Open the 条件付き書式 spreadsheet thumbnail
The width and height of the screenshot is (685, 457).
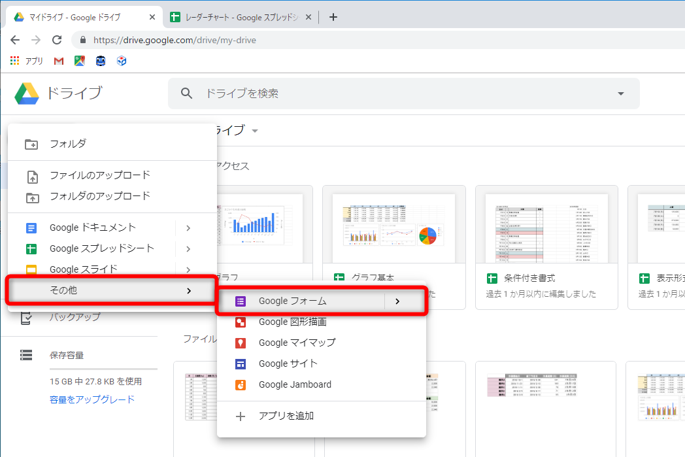[x=546, y=242]
